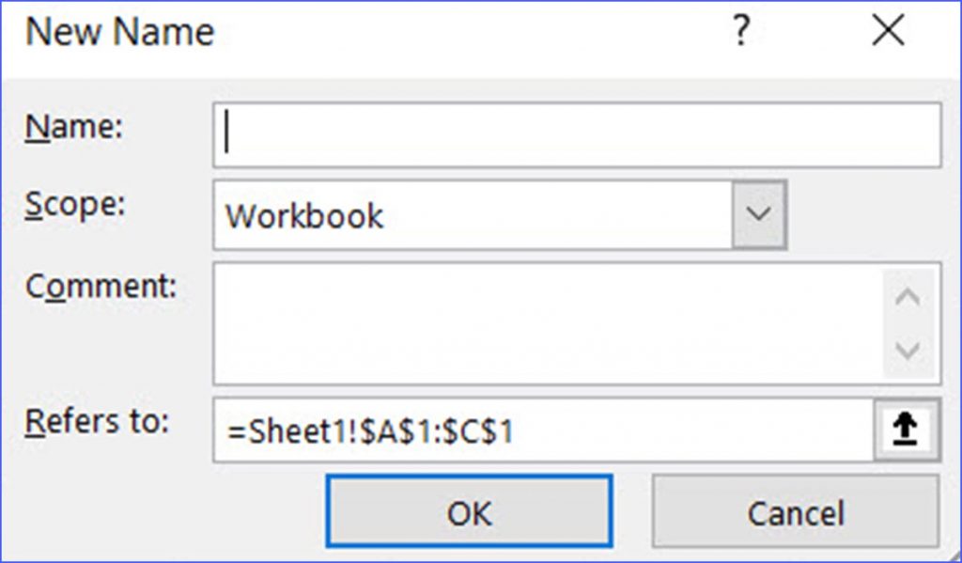Viewport: 962px width, 563px height.
Task: Click the Name: label
Action: (73, 128)
